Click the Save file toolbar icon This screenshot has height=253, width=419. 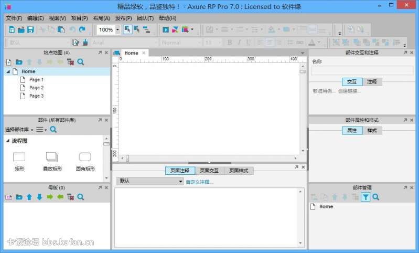click(x=30, y=30)
